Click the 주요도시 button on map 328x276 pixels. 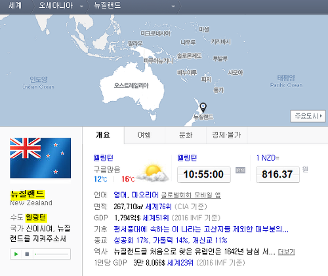click(x=308, y=116)
